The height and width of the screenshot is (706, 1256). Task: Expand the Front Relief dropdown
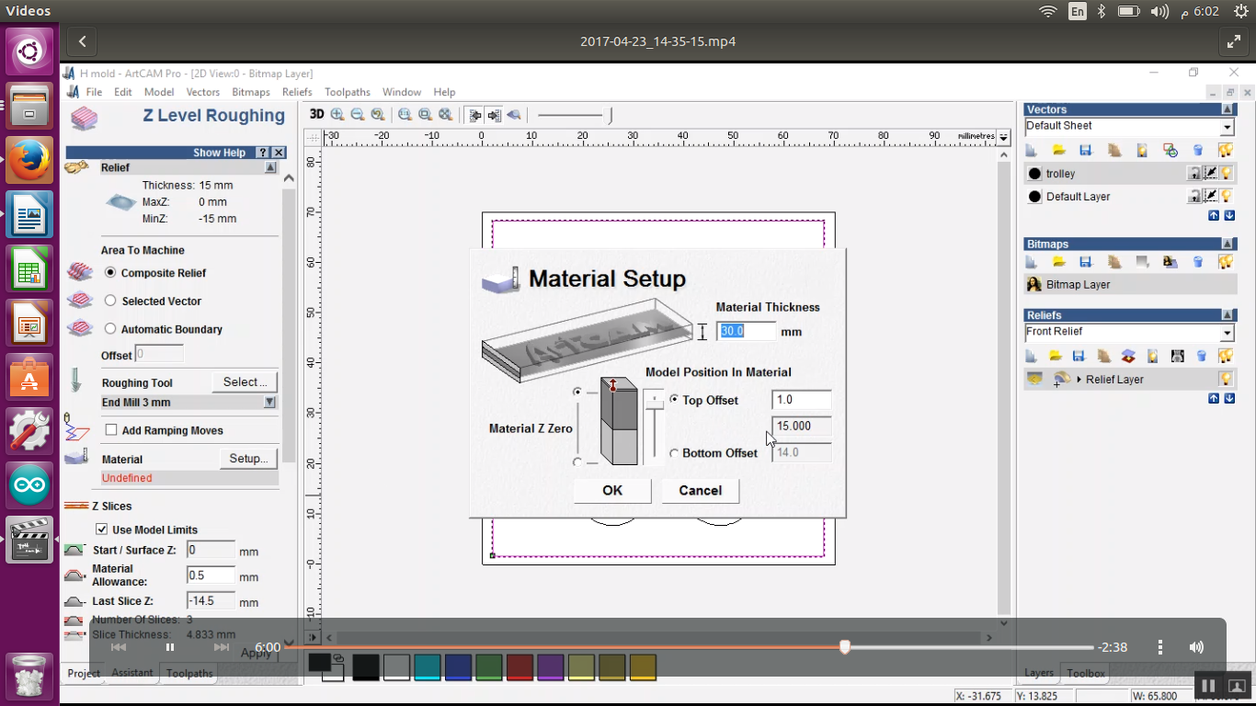coord(1227,333)
